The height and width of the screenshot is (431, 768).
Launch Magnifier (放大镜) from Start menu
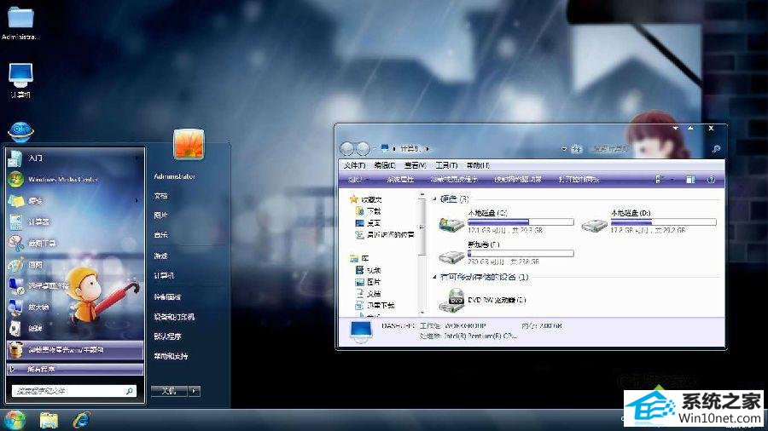coord(74,307)
